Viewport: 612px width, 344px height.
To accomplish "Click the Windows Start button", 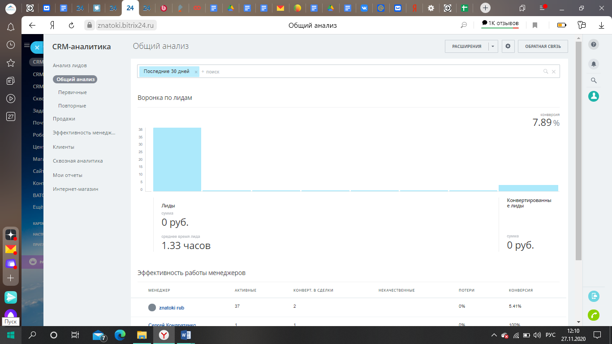I will [10, 335].
